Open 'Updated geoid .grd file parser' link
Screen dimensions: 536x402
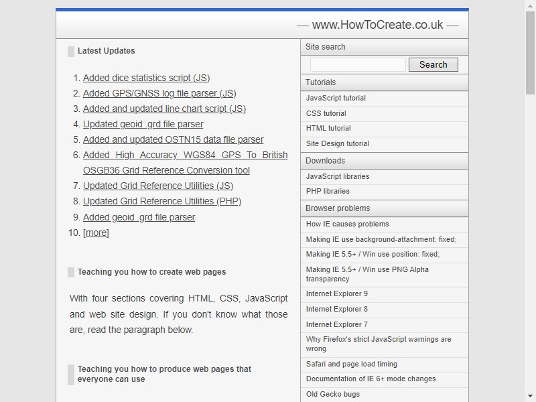[x=143, y=124]
